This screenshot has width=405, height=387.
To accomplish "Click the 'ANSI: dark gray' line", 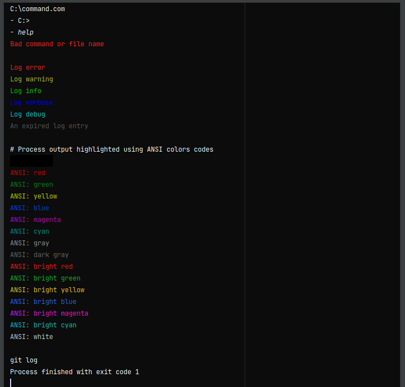I will coord(40,255).
